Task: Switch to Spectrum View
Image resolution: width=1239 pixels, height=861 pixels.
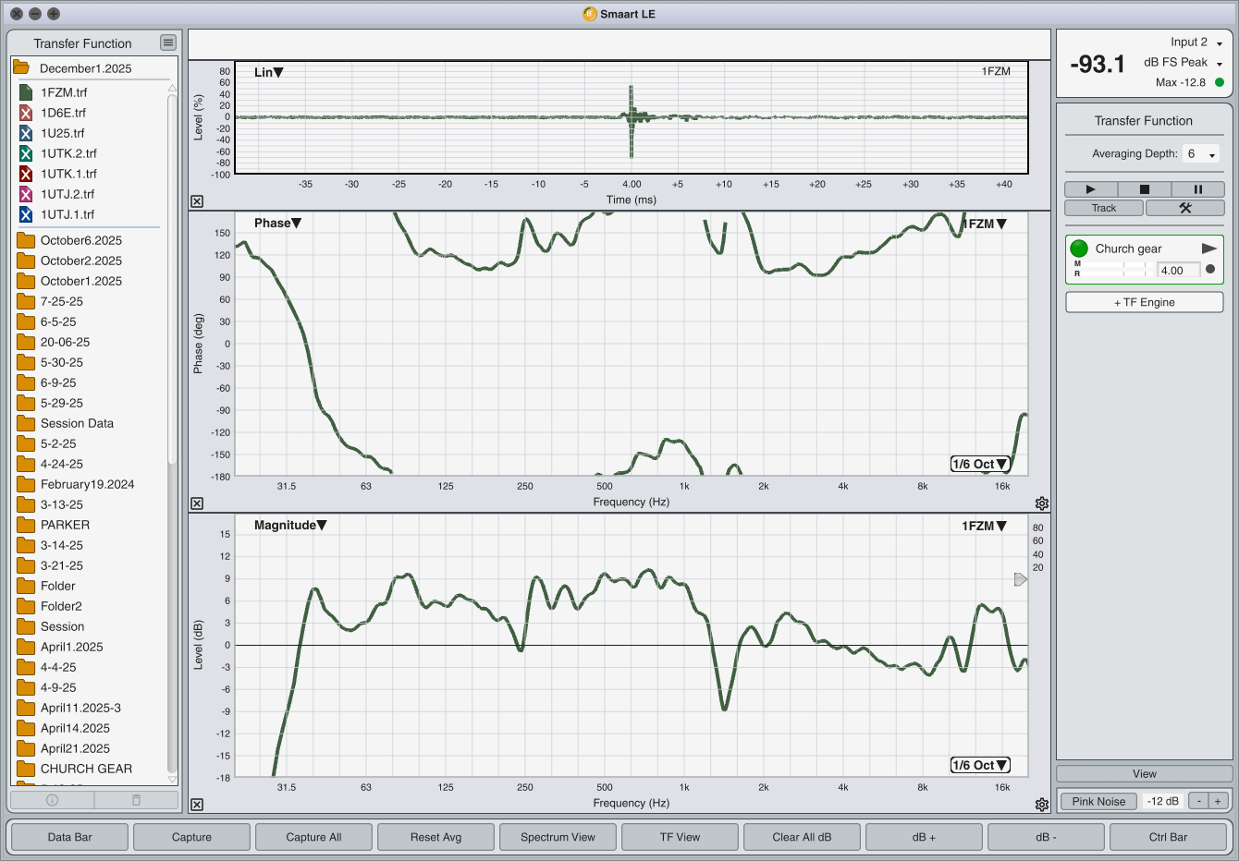Action: [558, 837]
